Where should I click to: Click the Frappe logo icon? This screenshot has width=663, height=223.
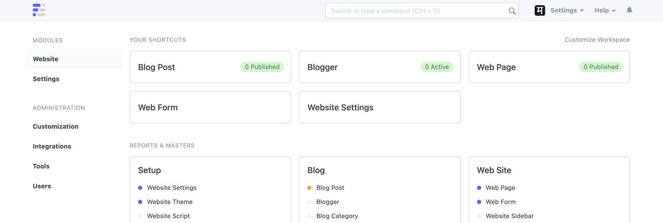(39, 10)
